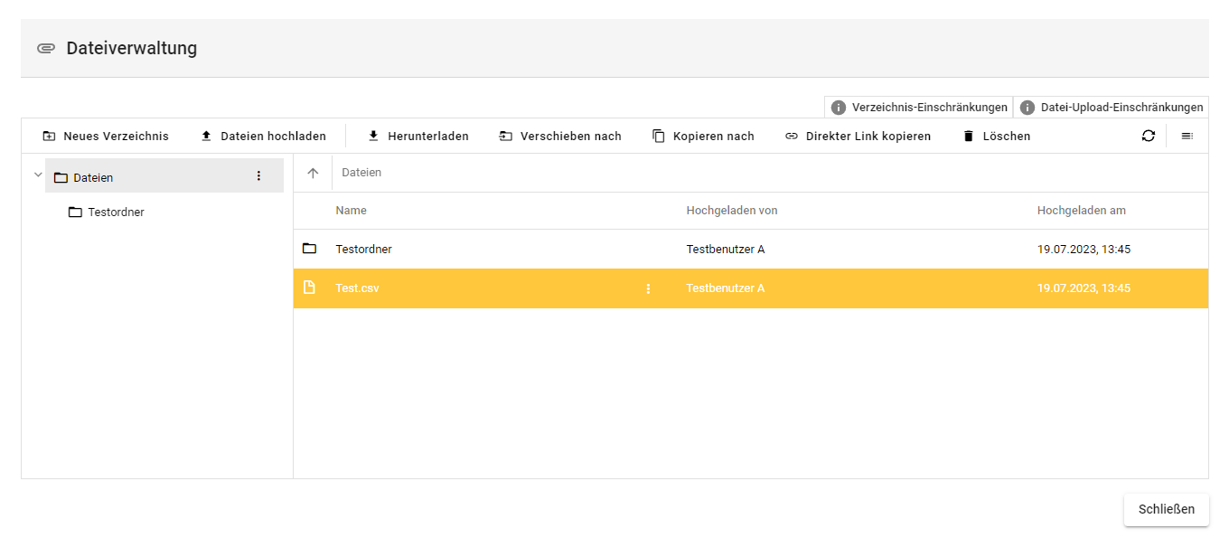Image resolution: width=1229 pixels, height=538 pixels.
Task: Open three-dot menu for Test.csv
Action: 648,288
